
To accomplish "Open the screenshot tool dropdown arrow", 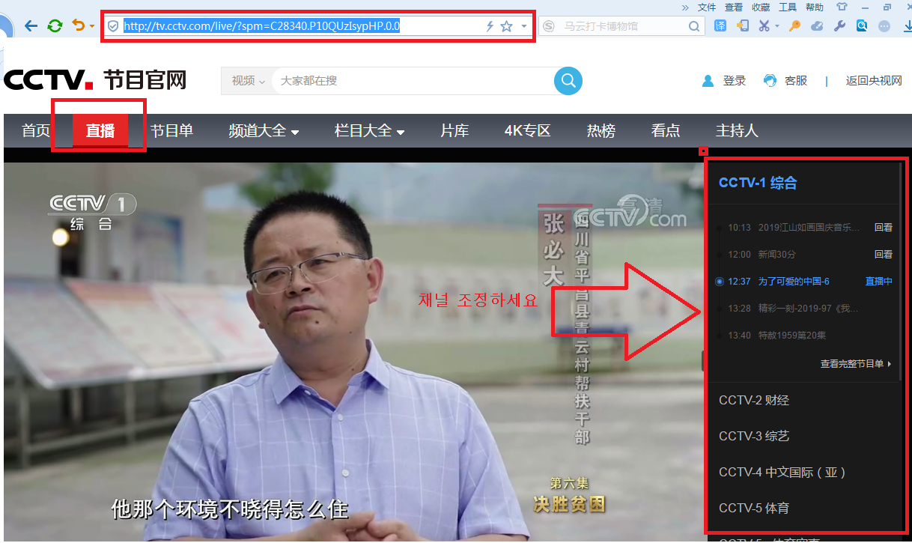I will [776, 27].
